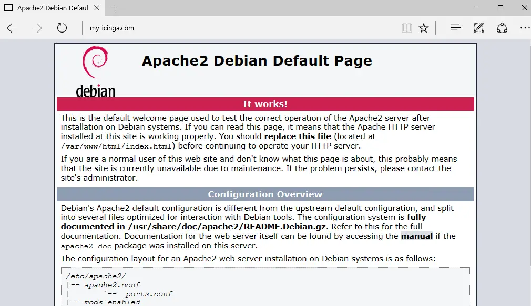Click the Configuration Overview header
The width and height of the screenshot is (531, 306).
pyautogui.click(x=265, y=194)
